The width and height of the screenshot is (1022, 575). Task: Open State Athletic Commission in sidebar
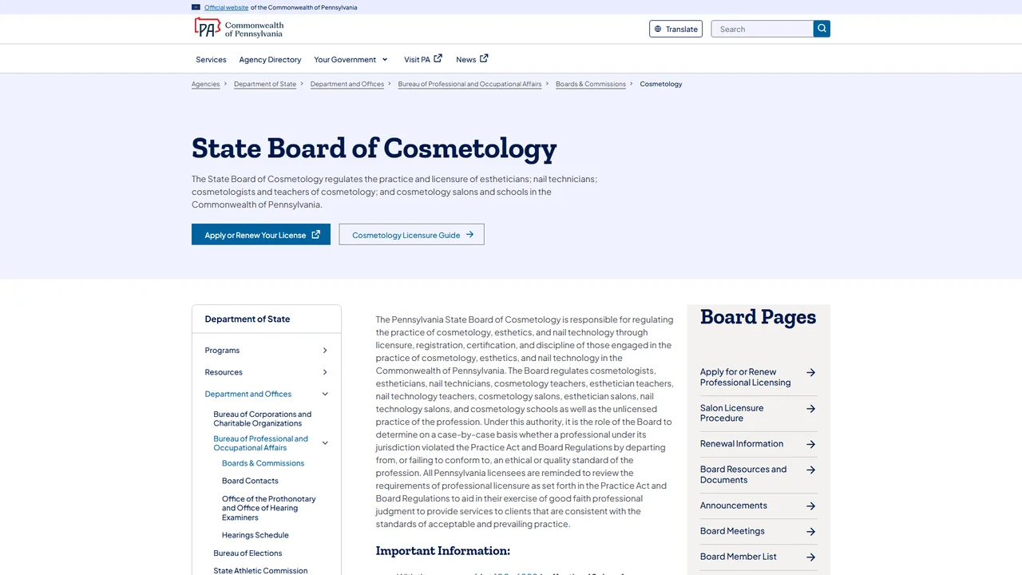click(260, 570)
